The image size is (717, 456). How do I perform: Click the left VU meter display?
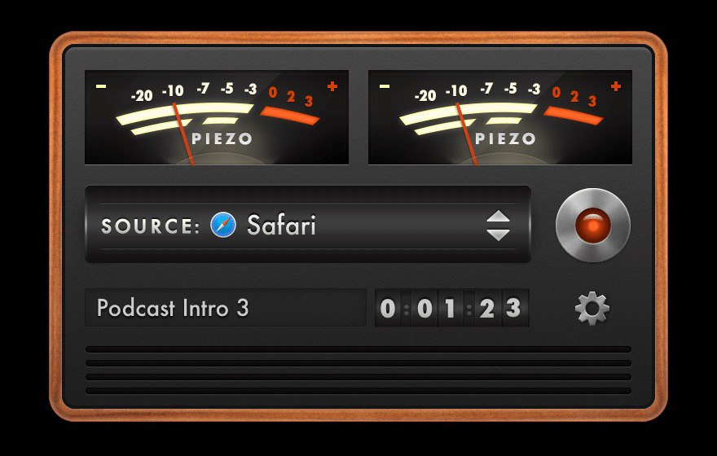(x=217, y=117)
